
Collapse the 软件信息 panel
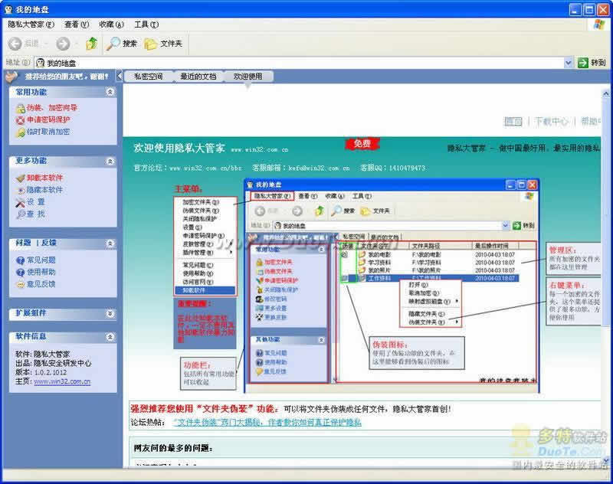tap(110, 337)
